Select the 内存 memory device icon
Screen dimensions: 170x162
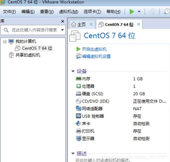78,79
